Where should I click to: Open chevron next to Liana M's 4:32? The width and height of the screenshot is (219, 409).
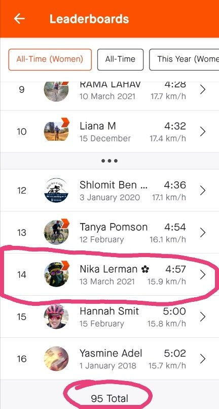tap(203, 132)
